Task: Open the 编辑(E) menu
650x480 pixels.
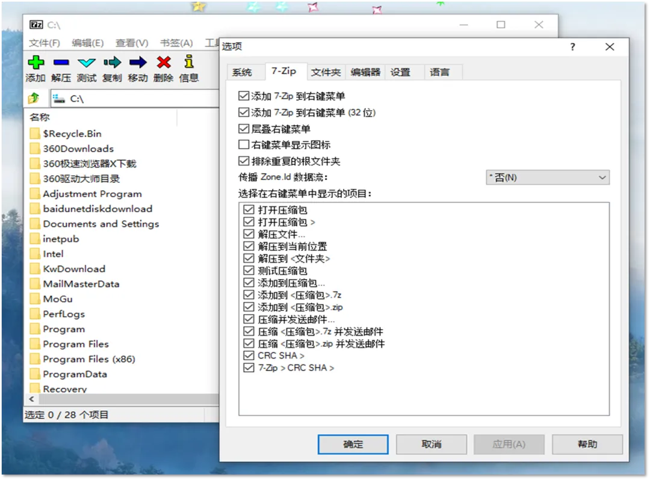Action: [87, 43]
